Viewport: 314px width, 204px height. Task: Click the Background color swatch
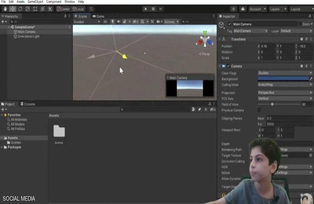pos(282,79)
